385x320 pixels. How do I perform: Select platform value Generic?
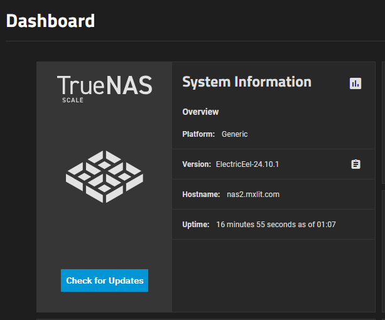point(234,134)
